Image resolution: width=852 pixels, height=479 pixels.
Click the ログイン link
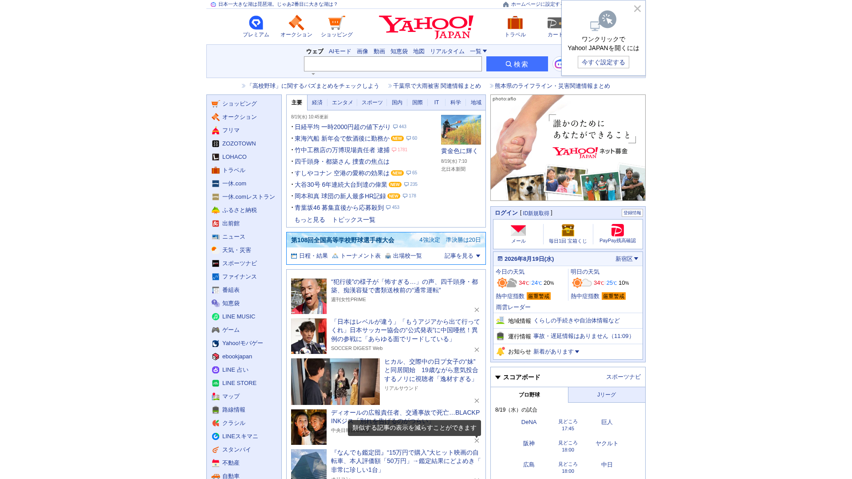pyautogui.click(x=506, y=213)
